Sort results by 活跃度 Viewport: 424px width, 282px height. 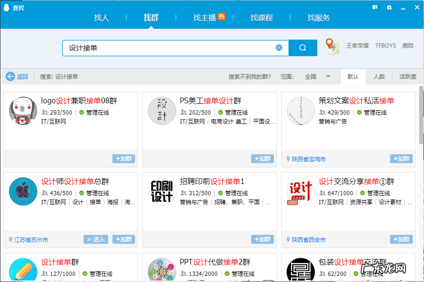point(407,76)
